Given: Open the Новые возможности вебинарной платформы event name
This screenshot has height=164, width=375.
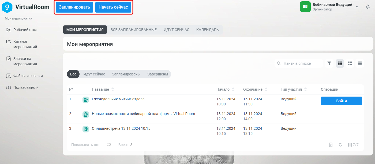Looking at the screenshot, I should tap(143, 114).
